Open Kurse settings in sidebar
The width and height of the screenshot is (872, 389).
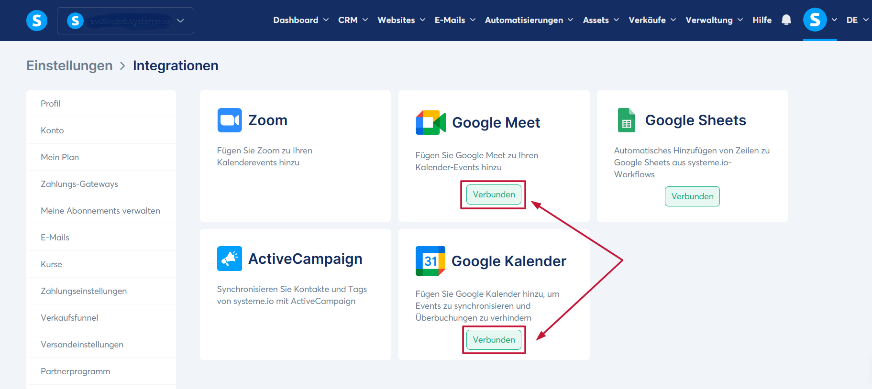[x=101, y=264]
